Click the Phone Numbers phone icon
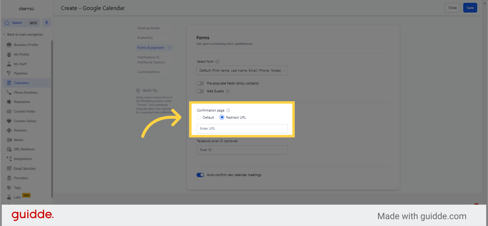The width and height of the screenshot is (488, 226). 9,92
